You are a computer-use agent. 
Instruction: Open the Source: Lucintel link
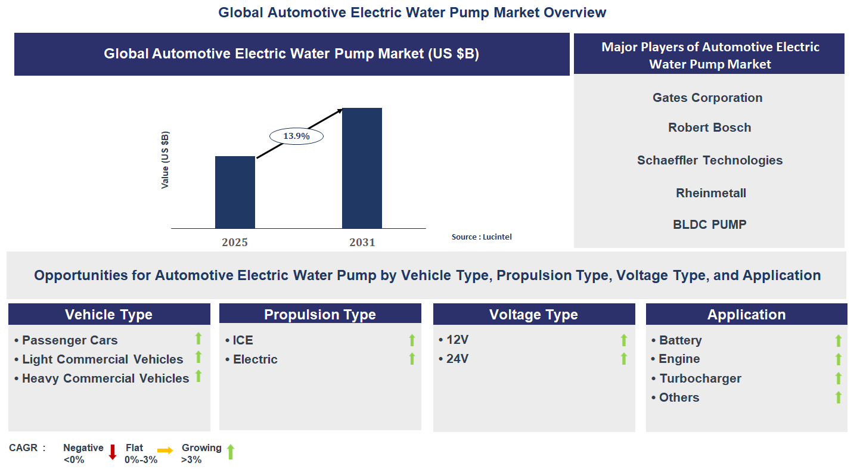click(x=482, y=237)
